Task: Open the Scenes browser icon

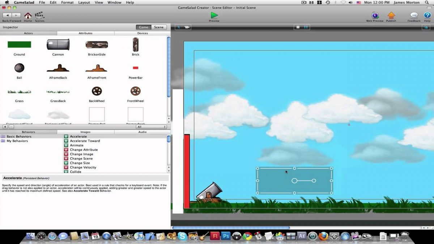Action: pyautogui.click(x=40, y=15)
